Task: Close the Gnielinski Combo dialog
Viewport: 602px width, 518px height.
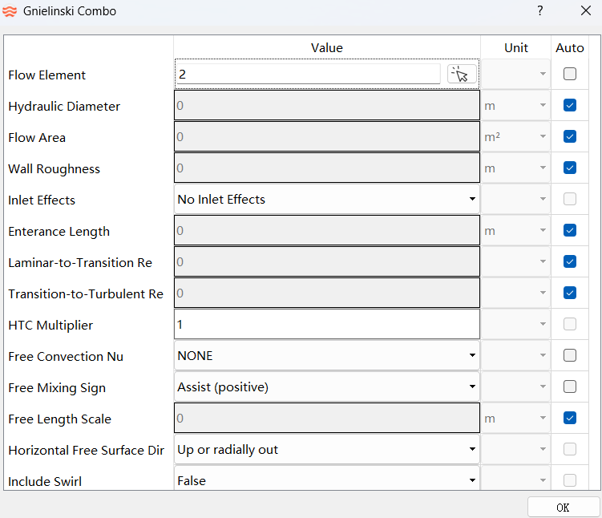Action: (585, 11)
